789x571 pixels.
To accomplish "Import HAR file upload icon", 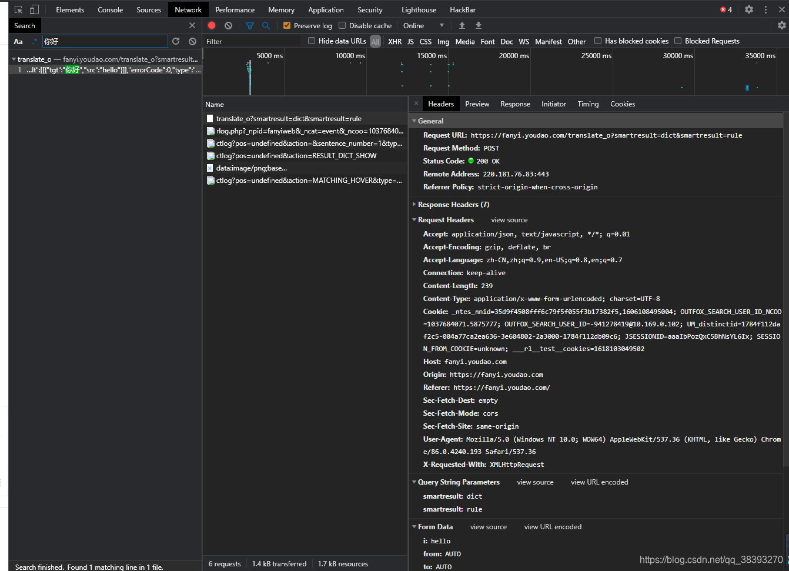I will pyautogui.click(x=462, y=25).
